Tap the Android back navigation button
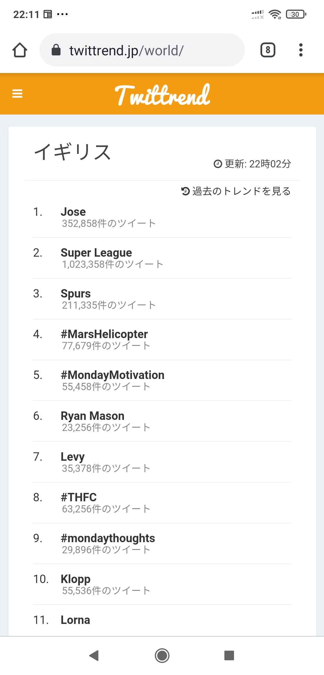This screenshot has height=675, width=324. tap(94, 655)
